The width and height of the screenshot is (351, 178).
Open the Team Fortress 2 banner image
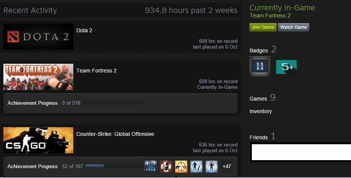pyautogui.click(x=38, y=77)
